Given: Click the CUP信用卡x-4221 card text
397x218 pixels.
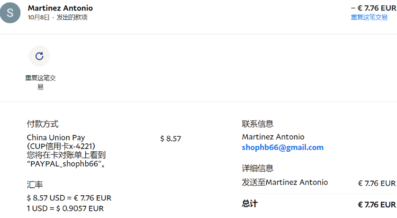Looking at the screenshot, I should tap(61, 146).
